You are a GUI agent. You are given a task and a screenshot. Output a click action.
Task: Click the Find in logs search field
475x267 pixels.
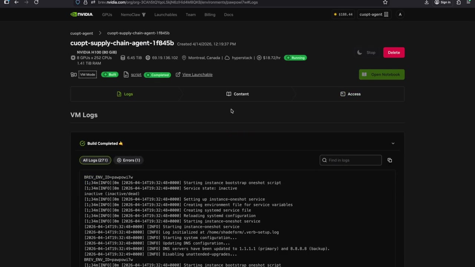[x=351, y=160]
